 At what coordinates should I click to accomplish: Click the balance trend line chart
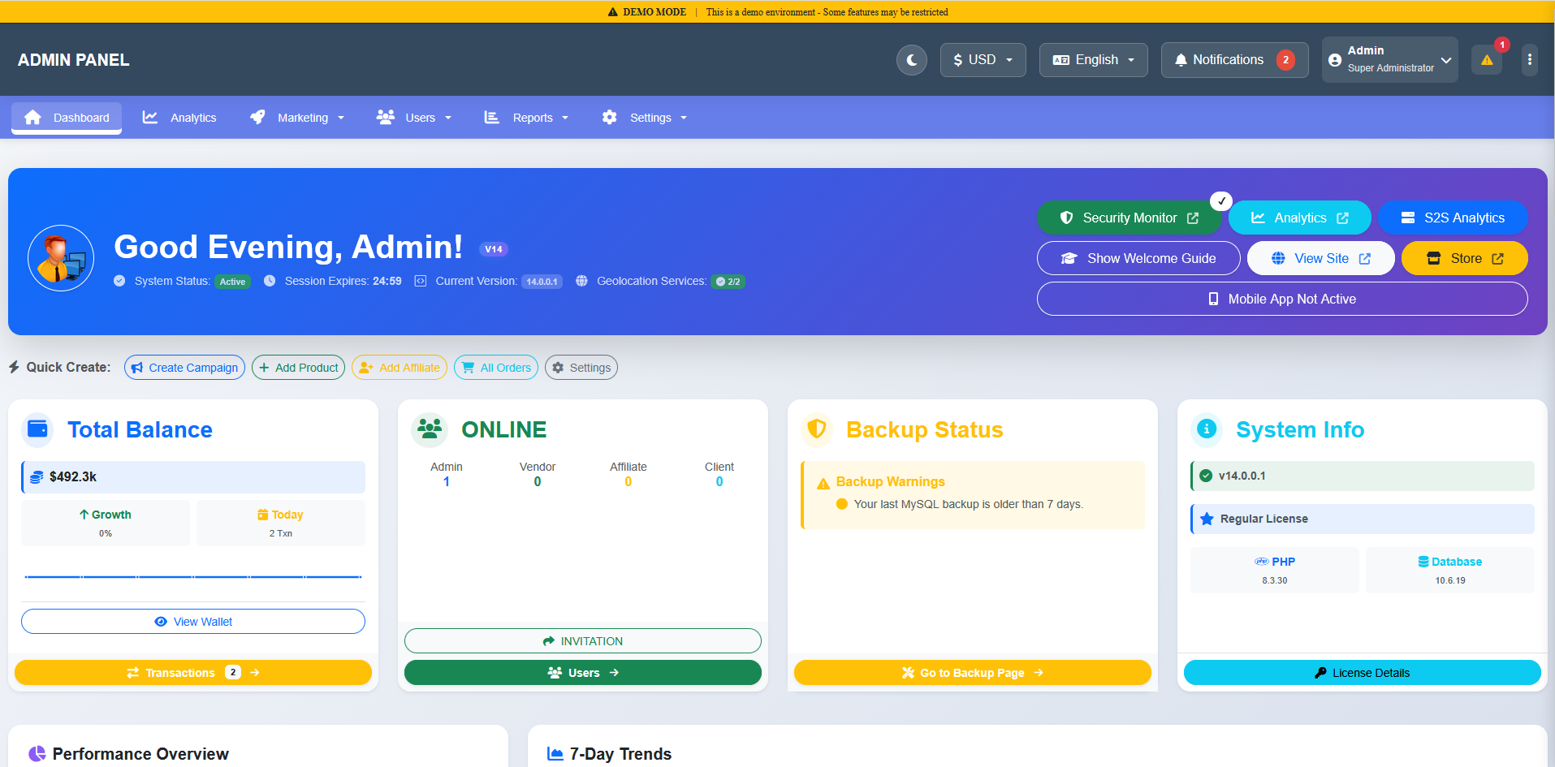193,576
